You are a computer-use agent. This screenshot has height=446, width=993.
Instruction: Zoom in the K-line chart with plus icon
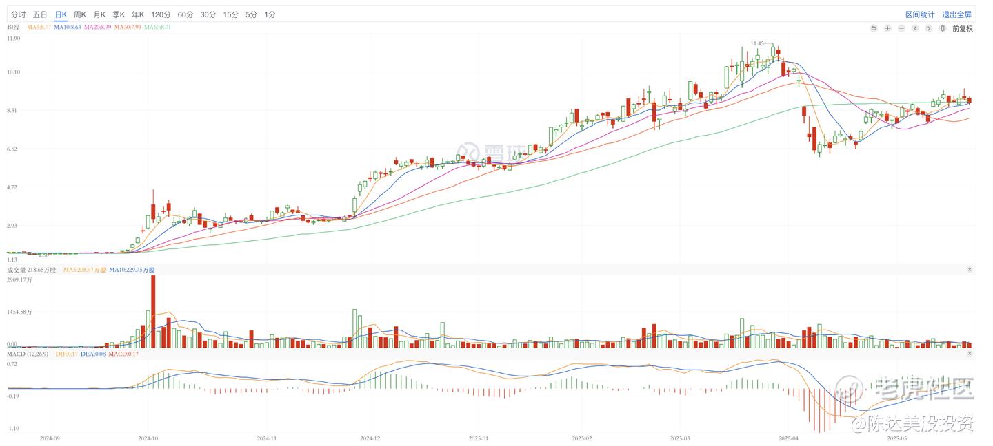887,28
